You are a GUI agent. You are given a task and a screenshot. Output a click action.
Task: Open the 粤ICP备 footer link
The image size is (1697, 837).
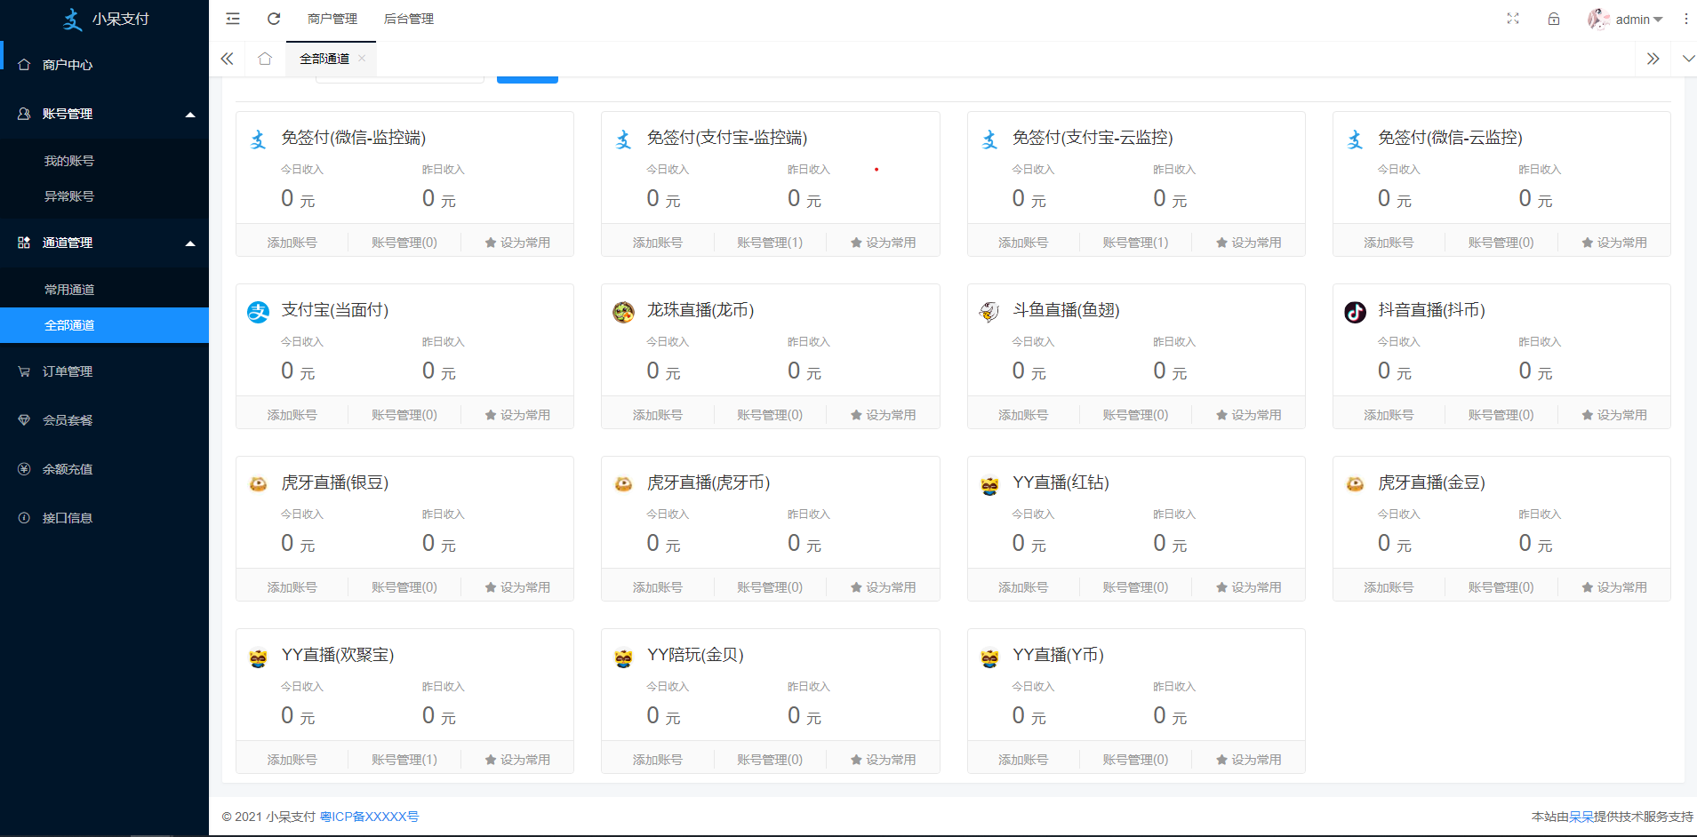369,817
